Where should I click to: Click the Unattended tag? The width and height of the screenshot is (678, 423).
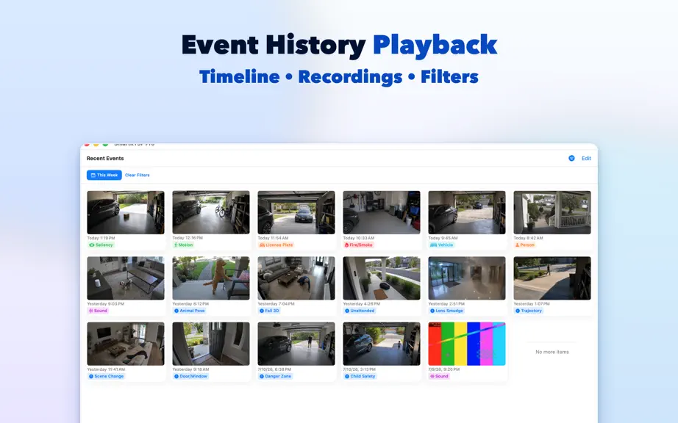360,311
